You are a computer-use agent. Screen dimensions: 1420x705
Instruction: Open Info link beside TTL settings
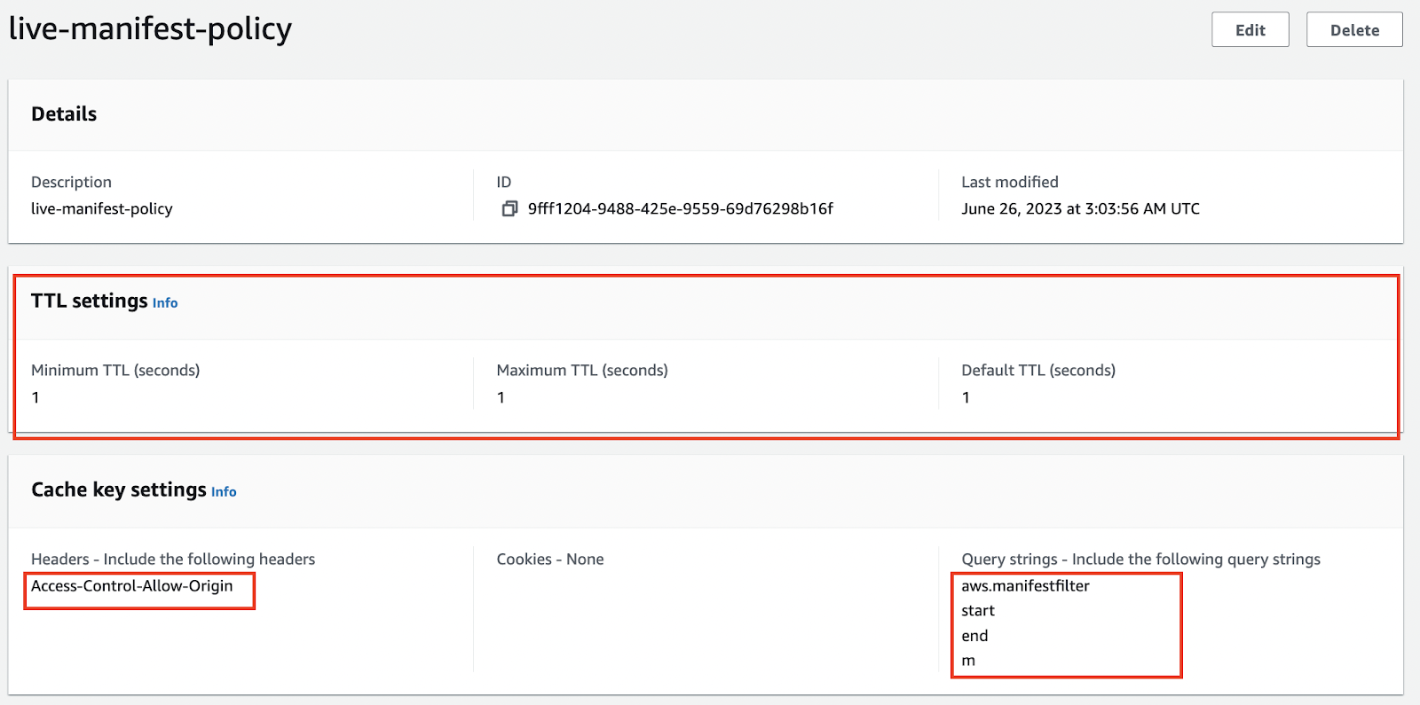165,303
